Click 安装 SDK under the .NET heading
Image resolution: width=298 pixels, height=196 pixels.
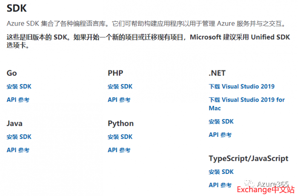pyautogui.click(x=221, y=122)
